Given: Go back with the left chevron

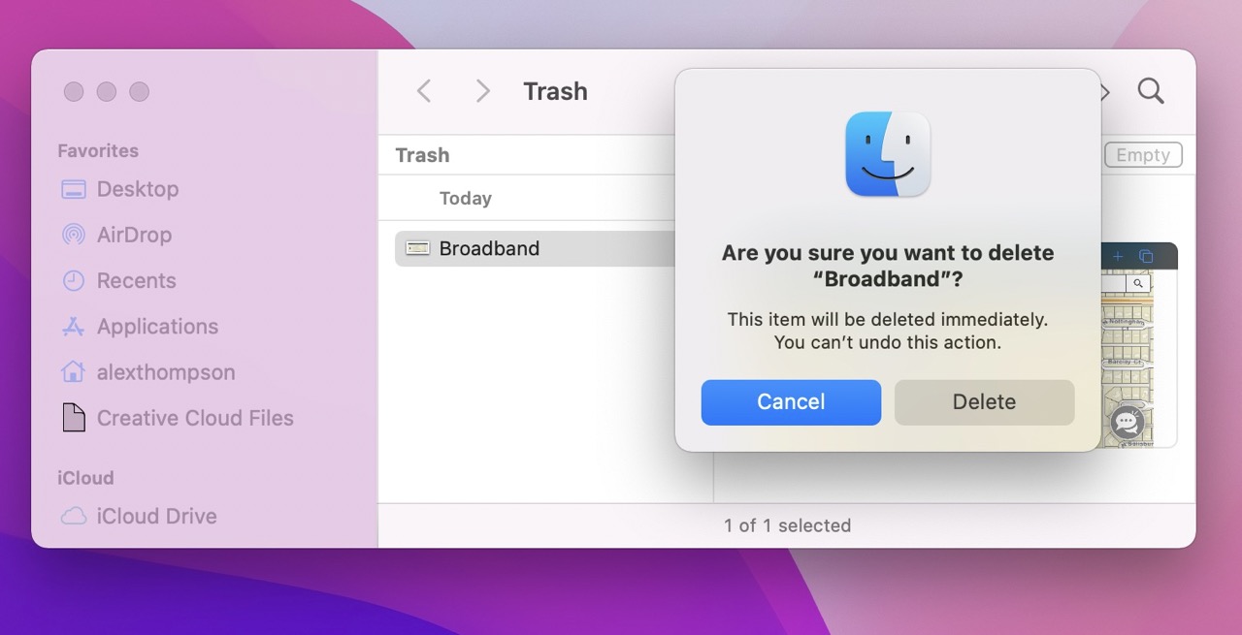Looking at the screenshot, I should click(x=424, y=91).
